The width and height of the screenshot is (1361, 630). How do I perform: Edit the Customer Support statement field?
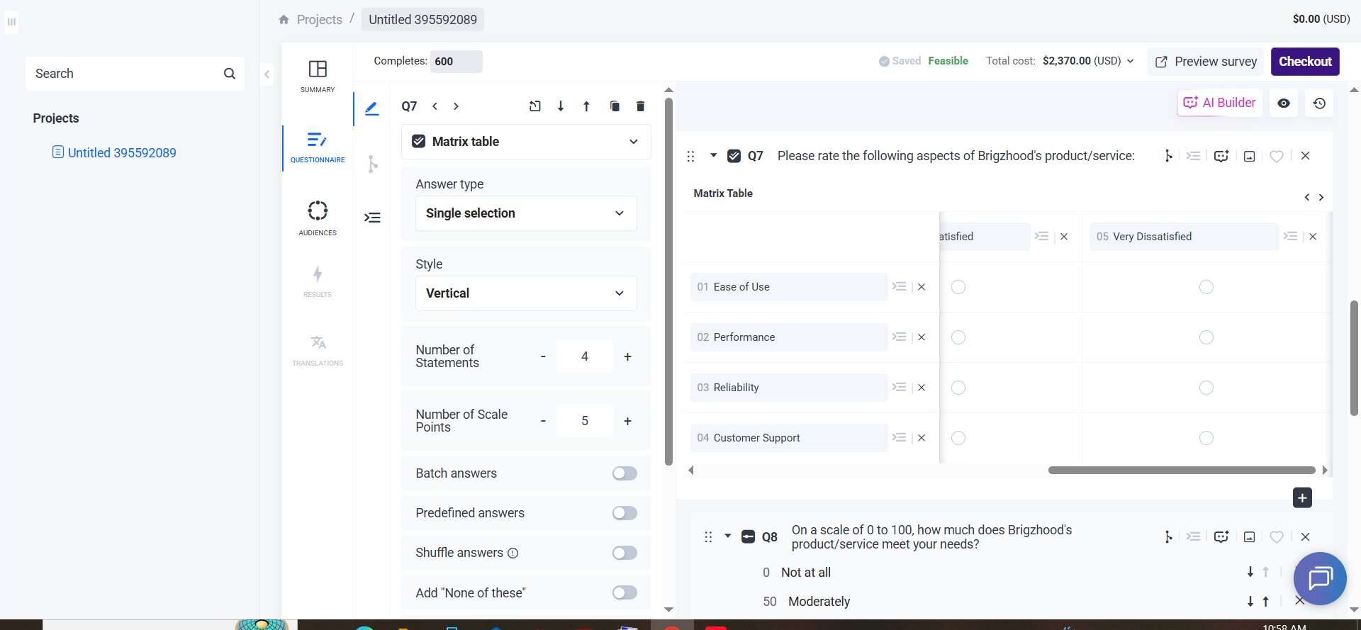point(789,438)
